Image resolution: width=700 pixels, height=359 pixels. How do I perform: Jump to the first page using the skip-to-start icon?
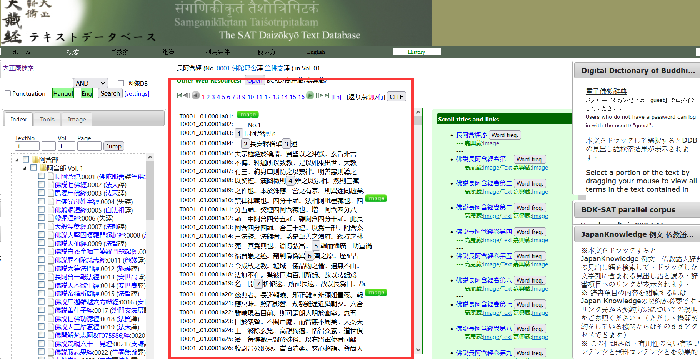179,95
